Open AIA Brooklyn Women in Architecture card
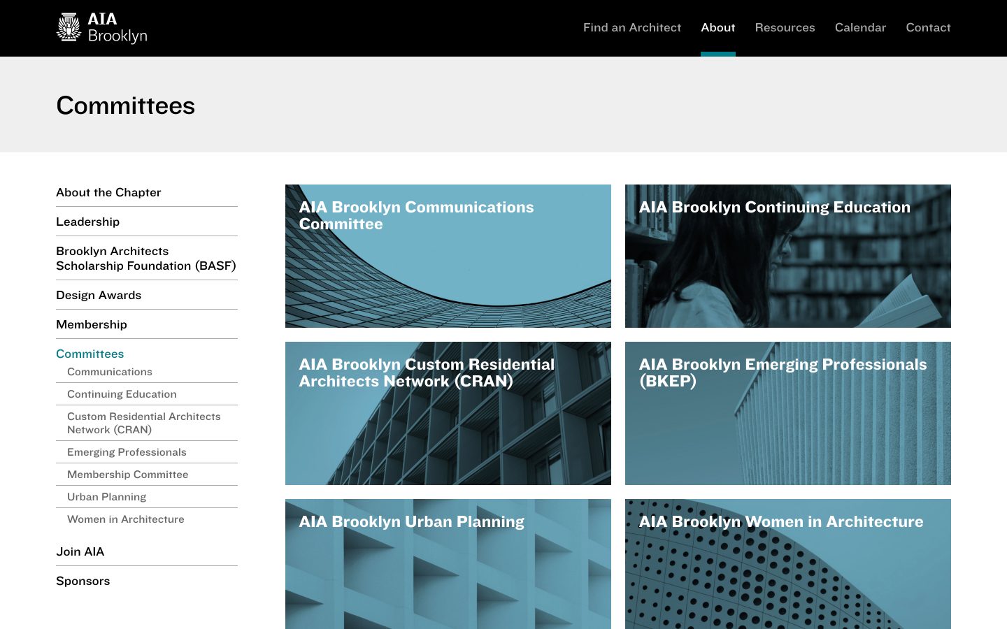The image size is (1007, 629). point(788,564)
